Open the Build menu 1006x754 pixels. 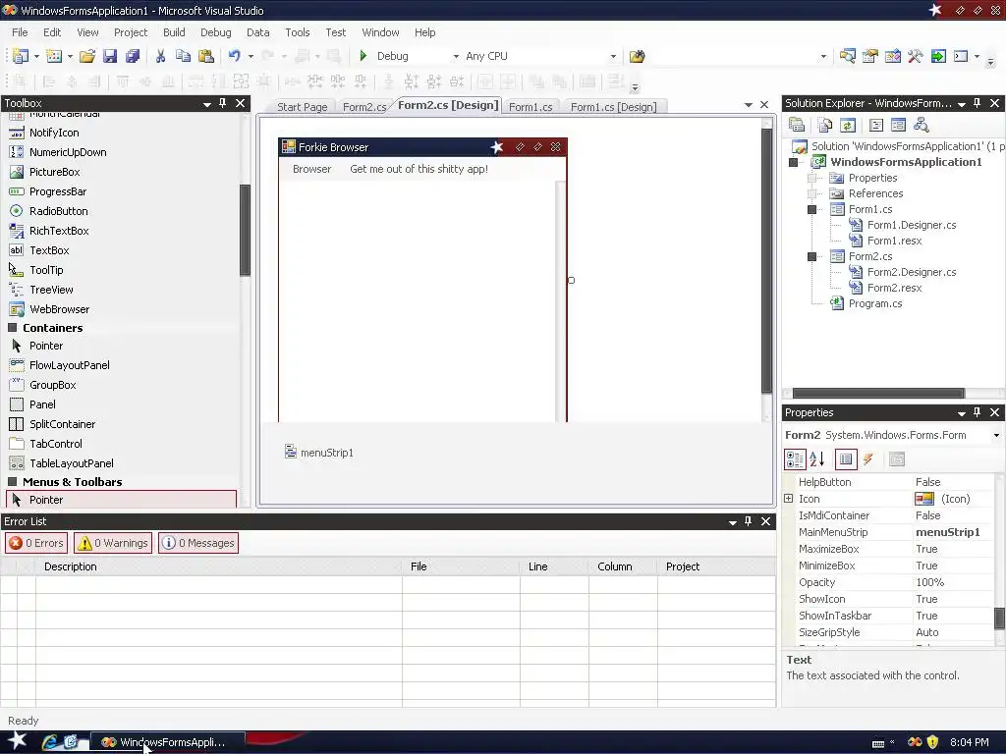point(174,32)
